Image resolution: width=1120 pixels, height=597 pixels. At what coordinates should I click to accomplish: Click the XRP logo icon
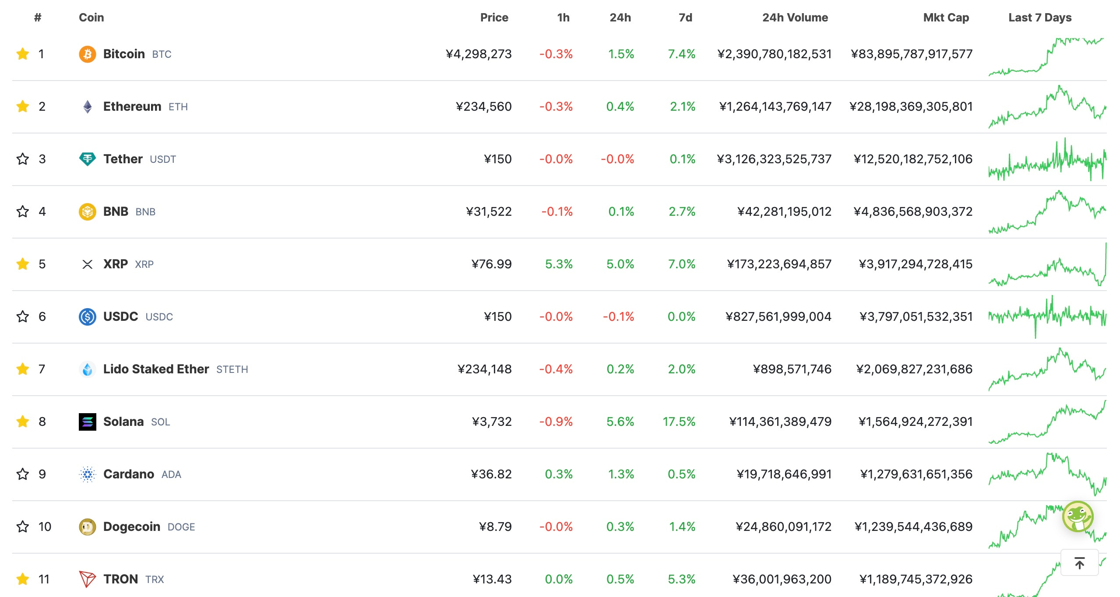tap(88, 264)
